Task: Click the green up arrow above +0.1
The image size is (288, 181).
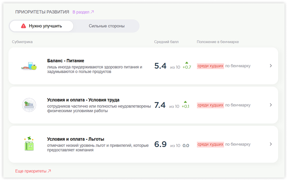Action: point(185,102)
